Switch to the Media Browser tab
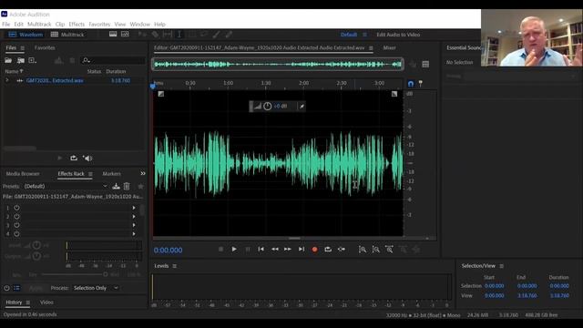The width and height of the screenshot is (583, 328). tap(23, 174)
